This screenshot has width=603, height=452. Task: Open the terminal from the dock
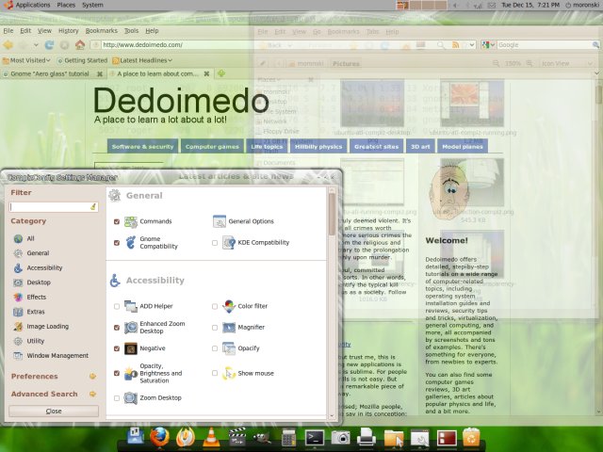tap(315, 437)
